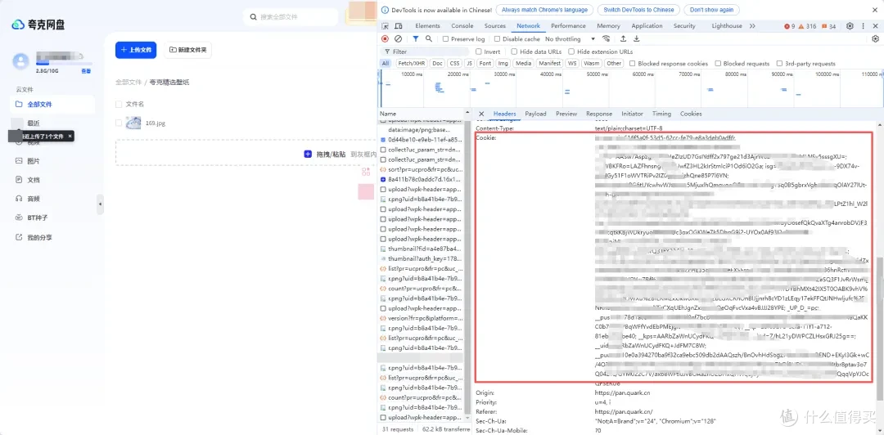Toggle the device toolbar icon in DevTools

pos(399,26)
